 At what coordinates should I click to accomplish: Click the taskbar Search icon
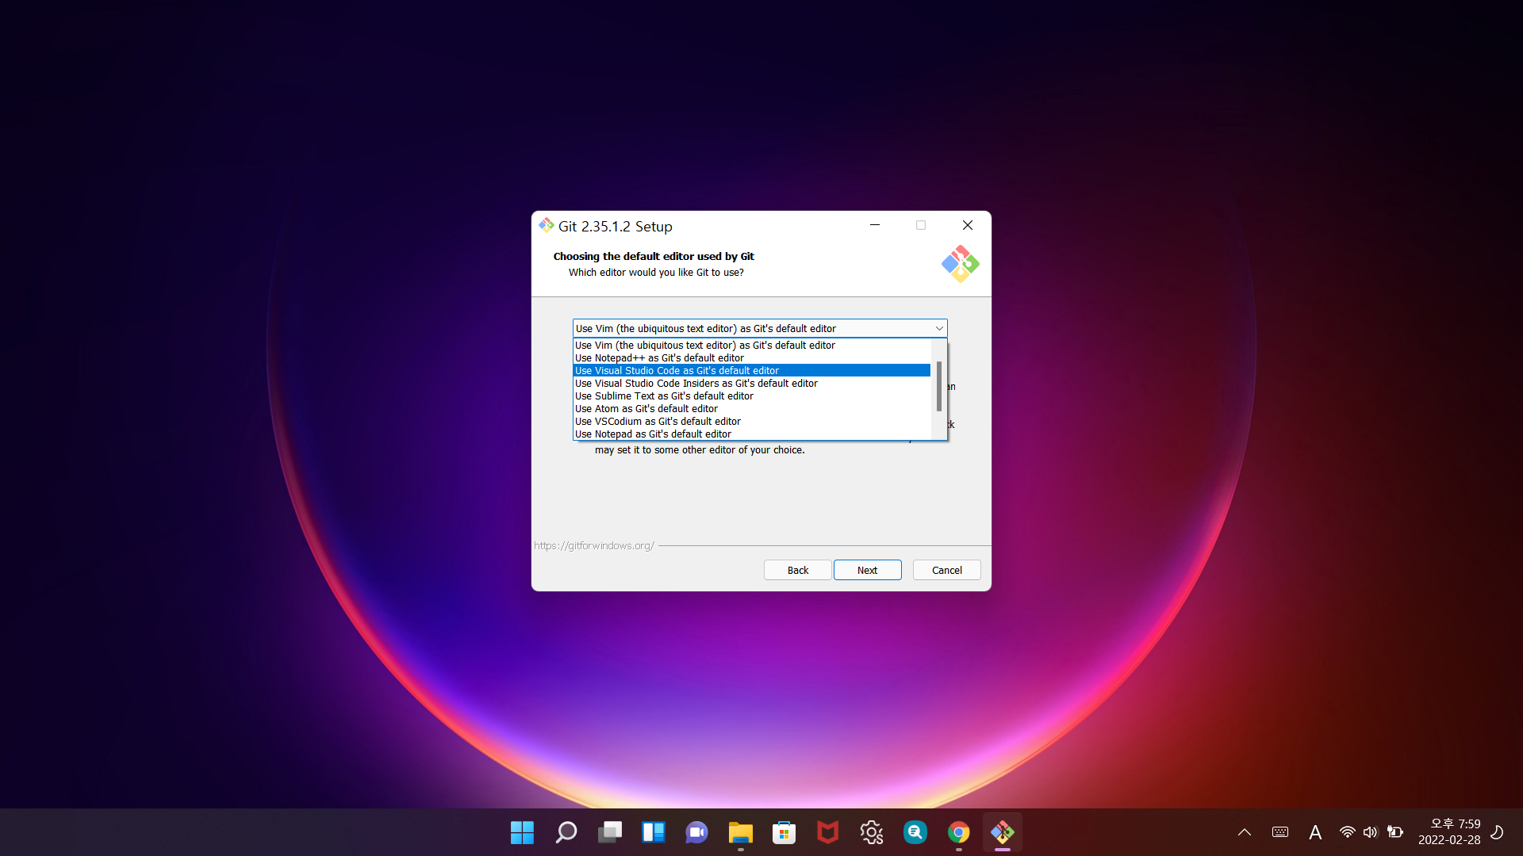coord(566,832)
